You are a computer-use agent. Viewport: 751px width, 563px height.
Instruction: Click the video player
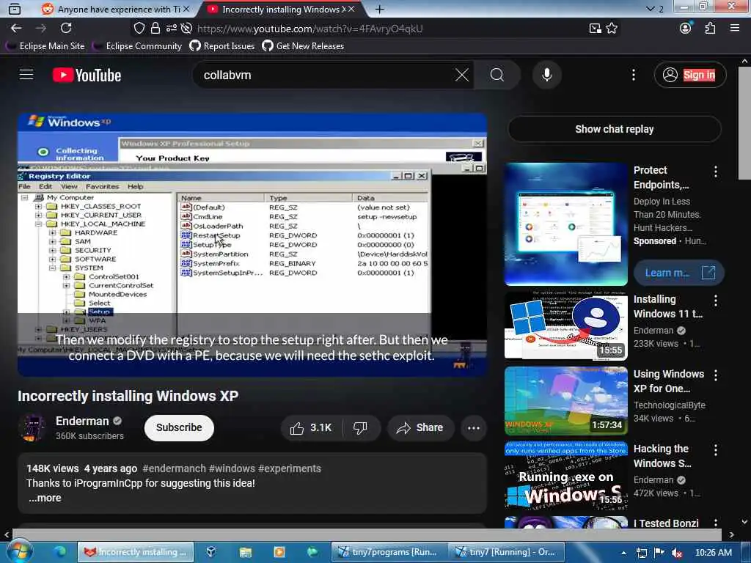252,245
